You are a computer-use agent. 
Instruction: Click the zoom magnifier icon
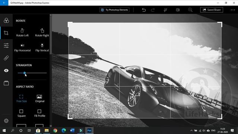[x=190, y=10]
